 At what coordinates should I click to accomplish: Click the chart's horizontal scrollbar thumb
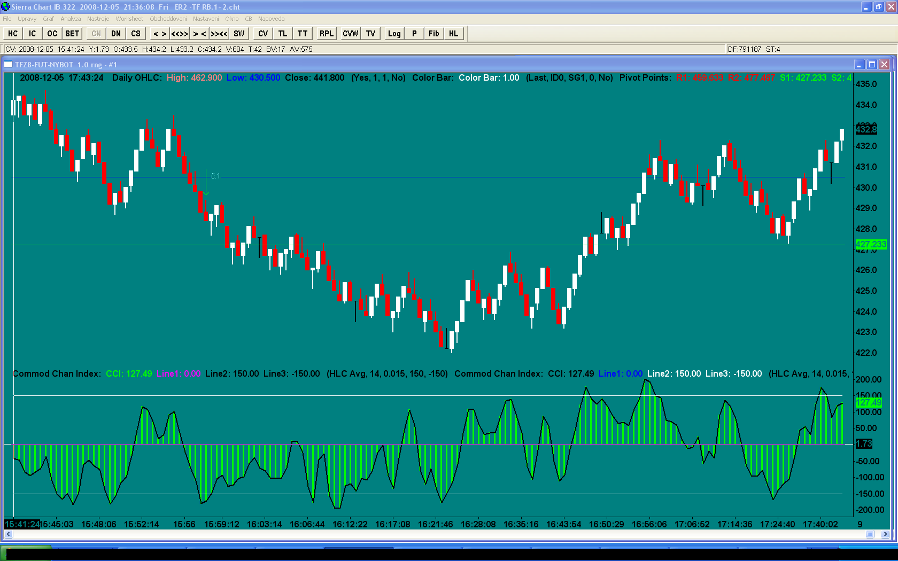pyautogui.click(x=870, y=534)
